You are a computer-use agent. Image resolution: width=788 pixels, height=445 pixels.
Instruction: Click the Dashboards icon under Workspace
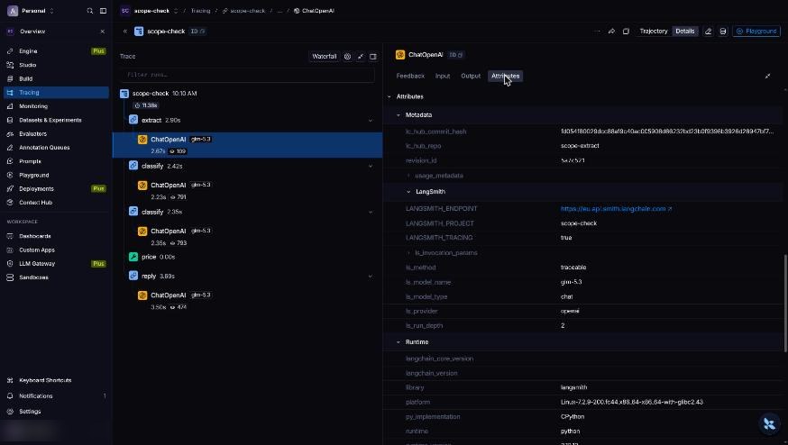[10, 236]
